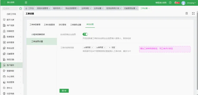This screenshot has height=95, width=198.
Task: Remove the second xx常用语 tag
Action: (105, 47)
